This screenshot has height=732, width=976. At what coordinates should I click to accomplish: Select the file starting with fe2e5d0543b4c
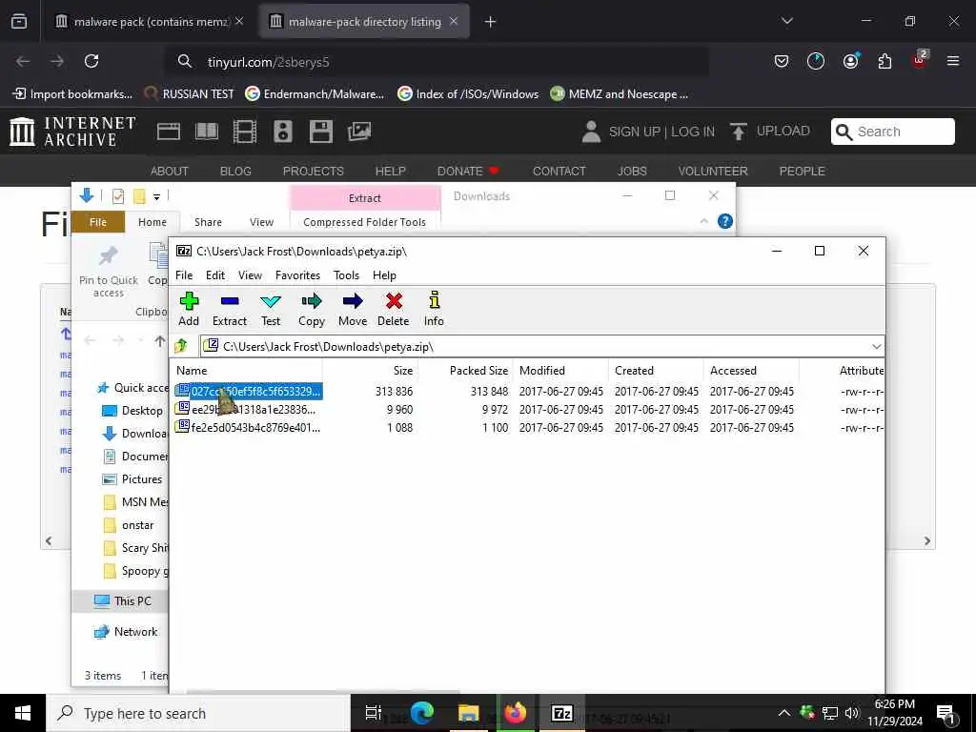coord(248,428)
